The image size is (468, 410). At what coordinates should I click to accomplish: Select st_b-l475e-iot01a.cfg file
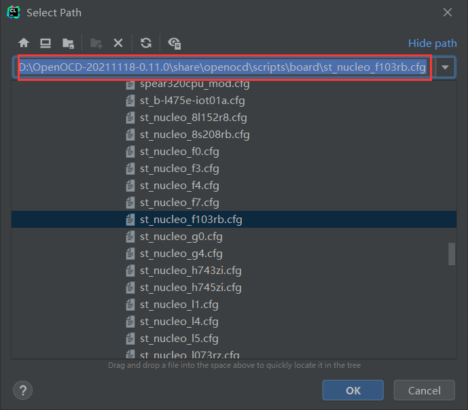coord(192,101)
